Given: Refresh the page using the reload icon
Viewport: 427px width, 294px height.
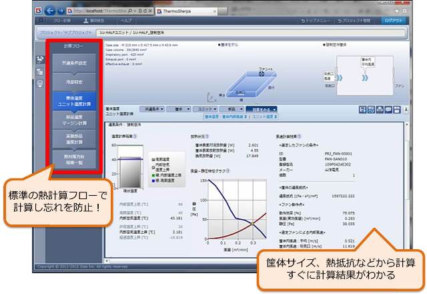Looking at the screenshot, I should tap(145, 11).
